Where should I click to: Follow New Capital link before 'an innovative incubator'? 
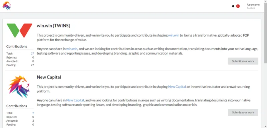point(177,87)
